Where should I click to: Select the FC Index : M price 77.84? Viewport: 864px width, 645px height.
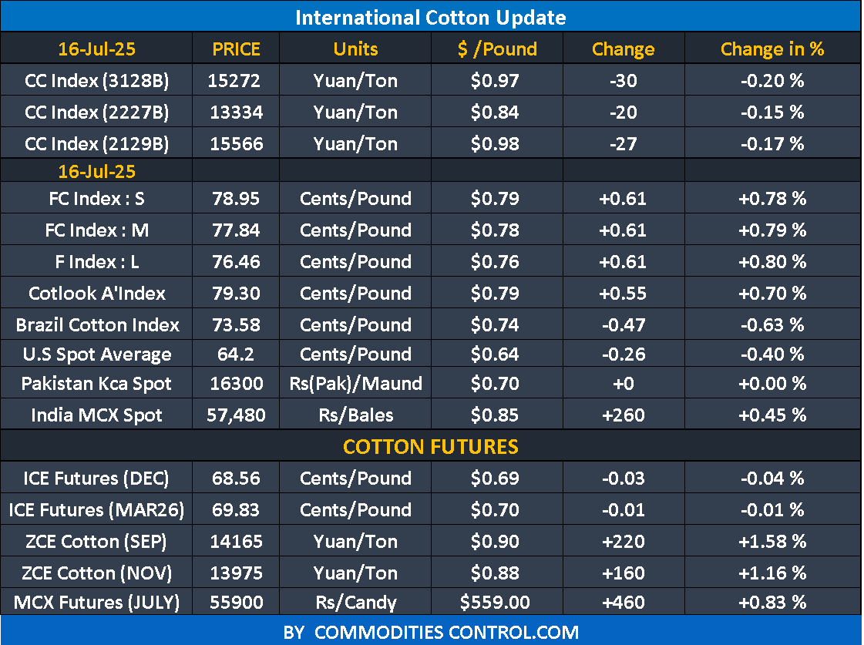tap(236, 230)
